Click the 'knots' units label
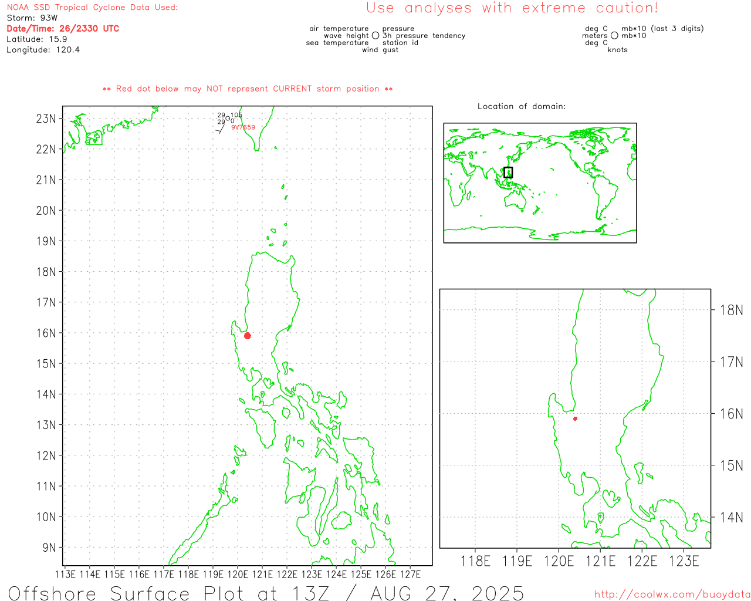Image resolution: width=751 pixels, height=601 pixels. click(618, 50)
